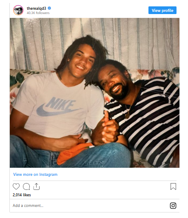Image resolution: width=188 pixels, height=218 pixels.
Task: Share the post using the upload arrow icon
Action: 37,186
